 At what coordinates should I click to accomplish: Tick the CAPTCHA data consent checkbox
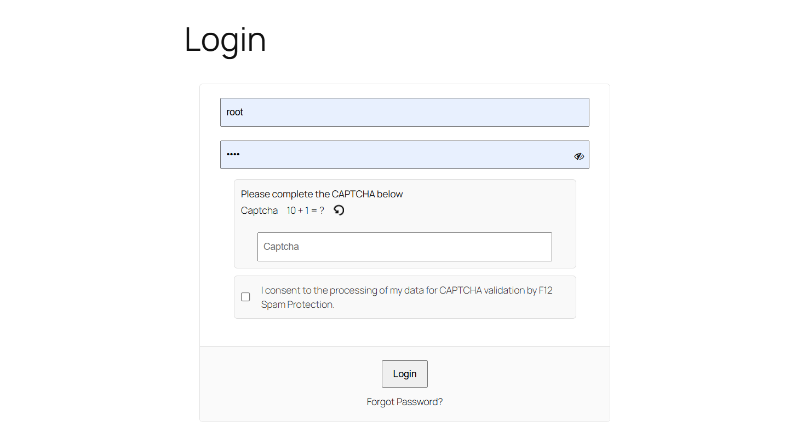pyautogui.click(x=245, y=297)
